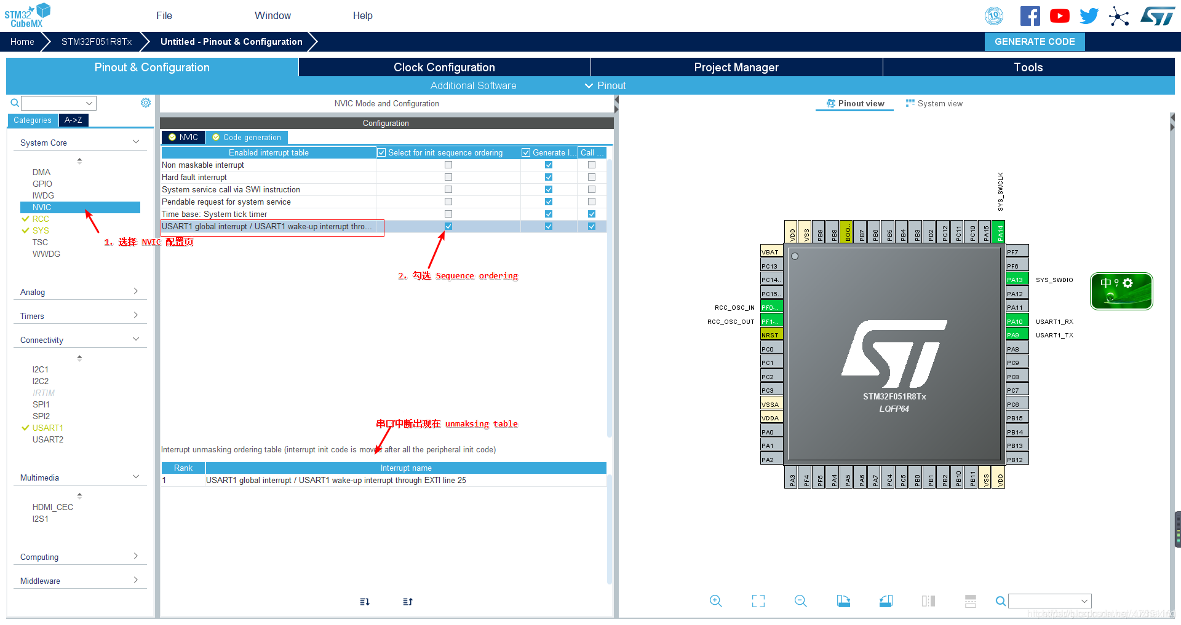Toggle header Select for init sequence ordering checkbox
1181x625 pixels.
(381, 152)
